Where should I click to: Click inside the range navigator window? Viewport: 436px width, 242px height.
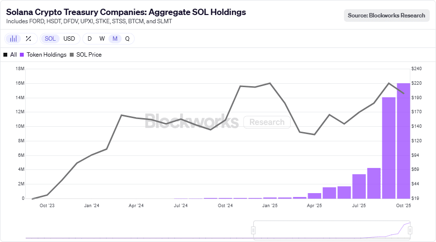[331, 230]
